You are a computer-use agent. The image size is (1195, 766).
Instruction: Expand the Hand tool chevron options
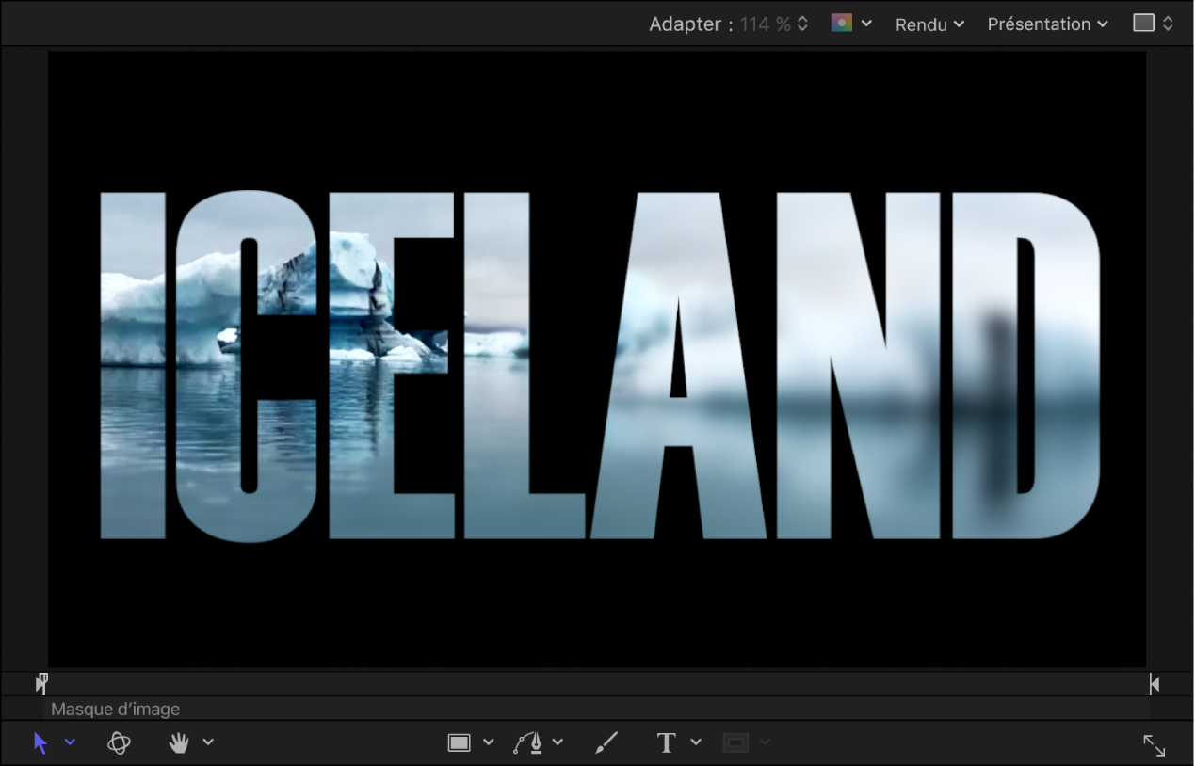pyautogui.click(x=208, y=742)
